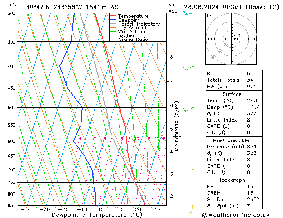This screenshot has width=283, height=218.
Task: Click the weatheronline.co.uk copyright text
Action: pos(236,215)
